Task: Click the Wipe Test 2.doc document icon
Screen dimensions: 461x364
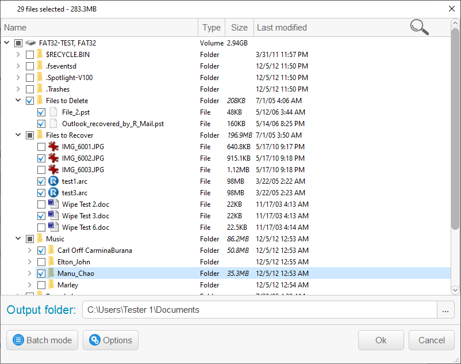Action: pyautogui.click(x=53, y=204)
